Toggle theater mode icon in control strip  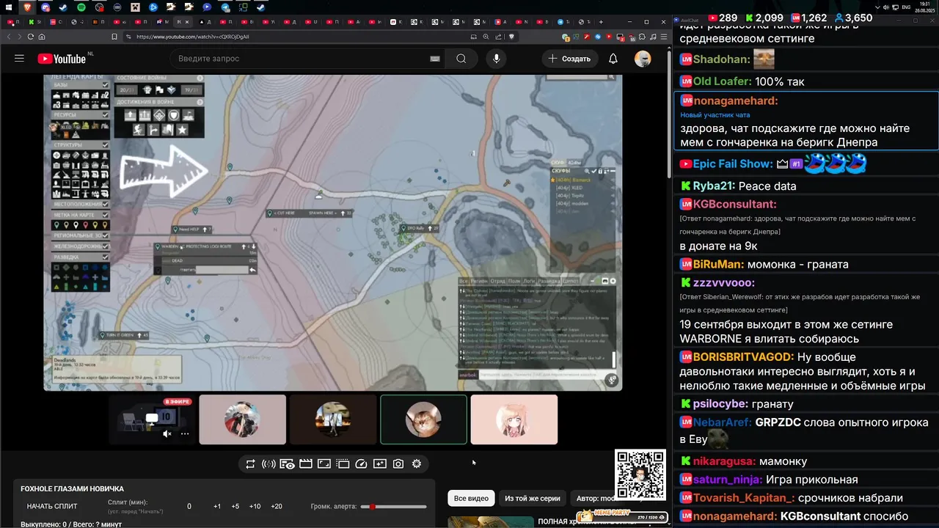click(324, 463)
